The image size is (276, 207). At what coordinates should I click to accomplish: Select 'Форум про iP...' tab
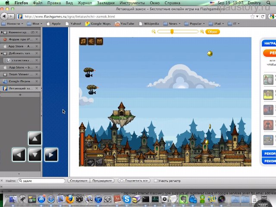pyautogui.click(x=21, y=39)
